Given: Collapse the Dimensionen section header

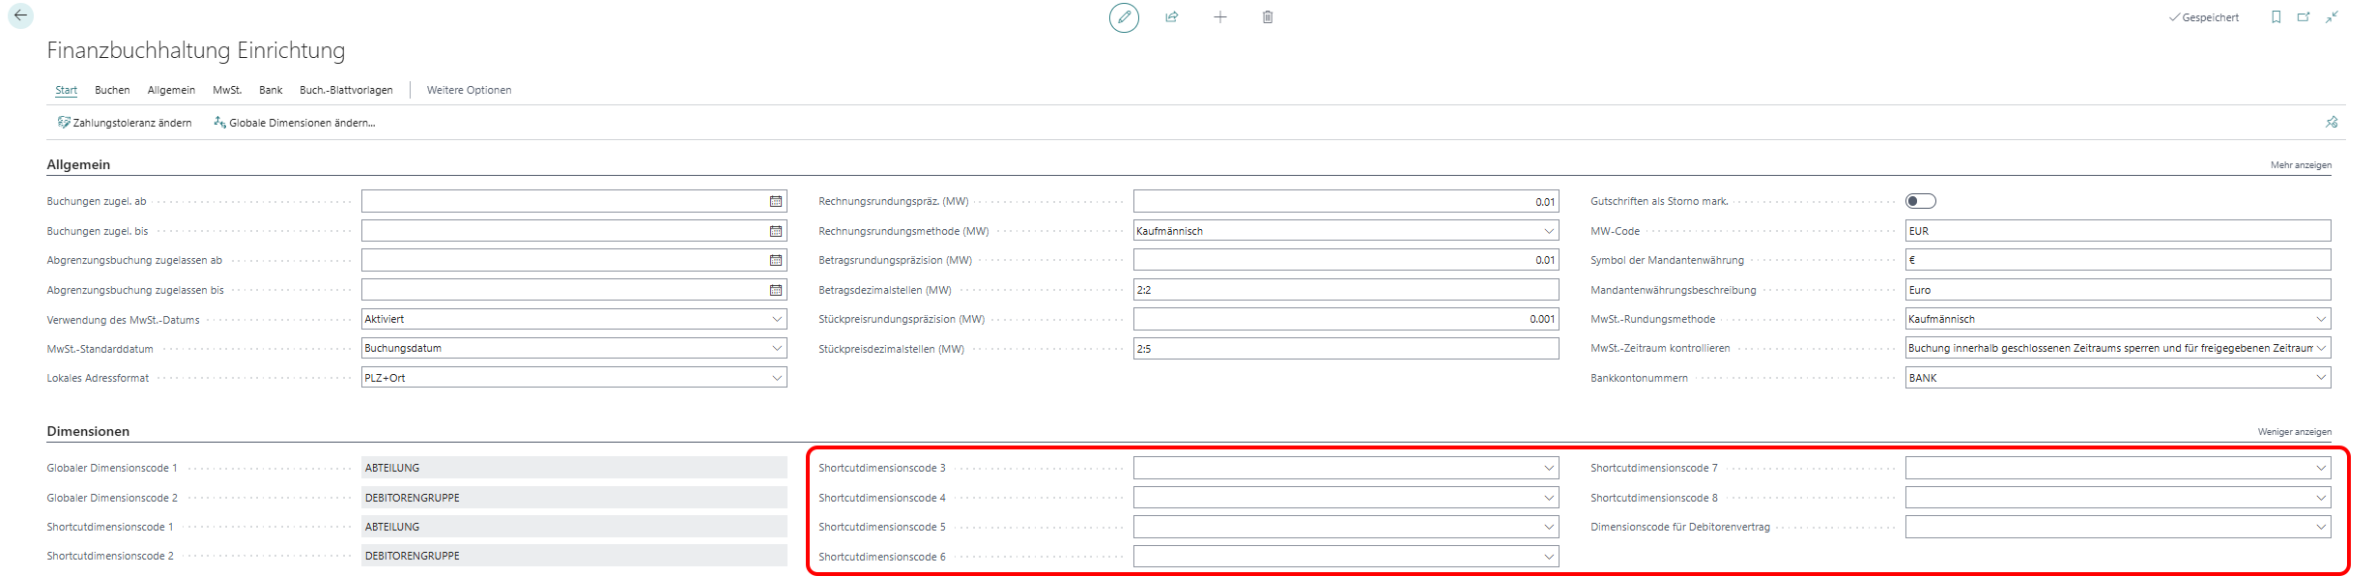Looking at the screenshot, I should pyautogui.click(x=88, y=431).
